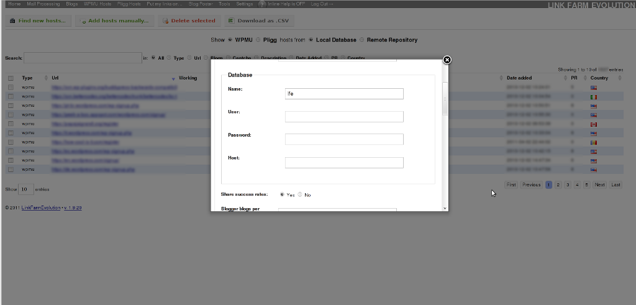Select current page 1 button
The height and width of the screenshot is (305, 636).
tap(549, 185)
